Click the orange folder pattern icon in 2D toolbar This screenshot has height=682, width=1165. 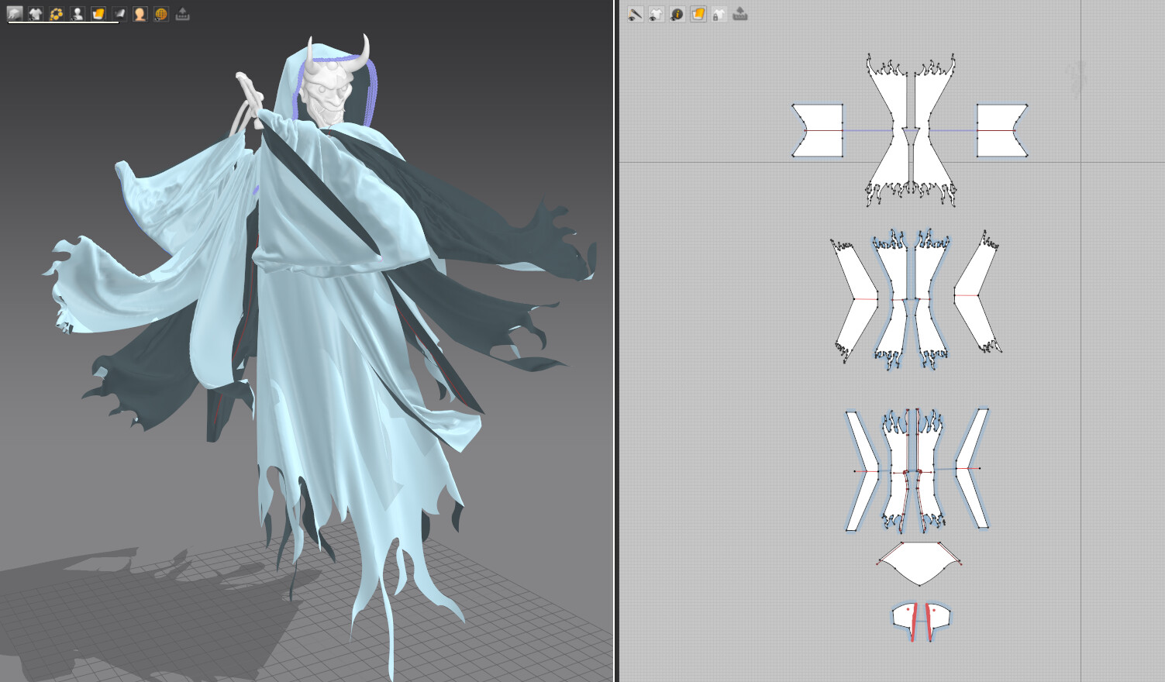pos(698,13)
